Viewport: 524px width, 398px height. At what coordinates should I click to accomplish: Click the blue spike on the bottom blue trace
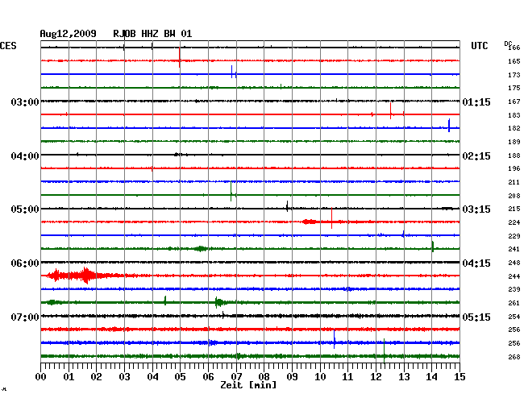pos(335,339)
